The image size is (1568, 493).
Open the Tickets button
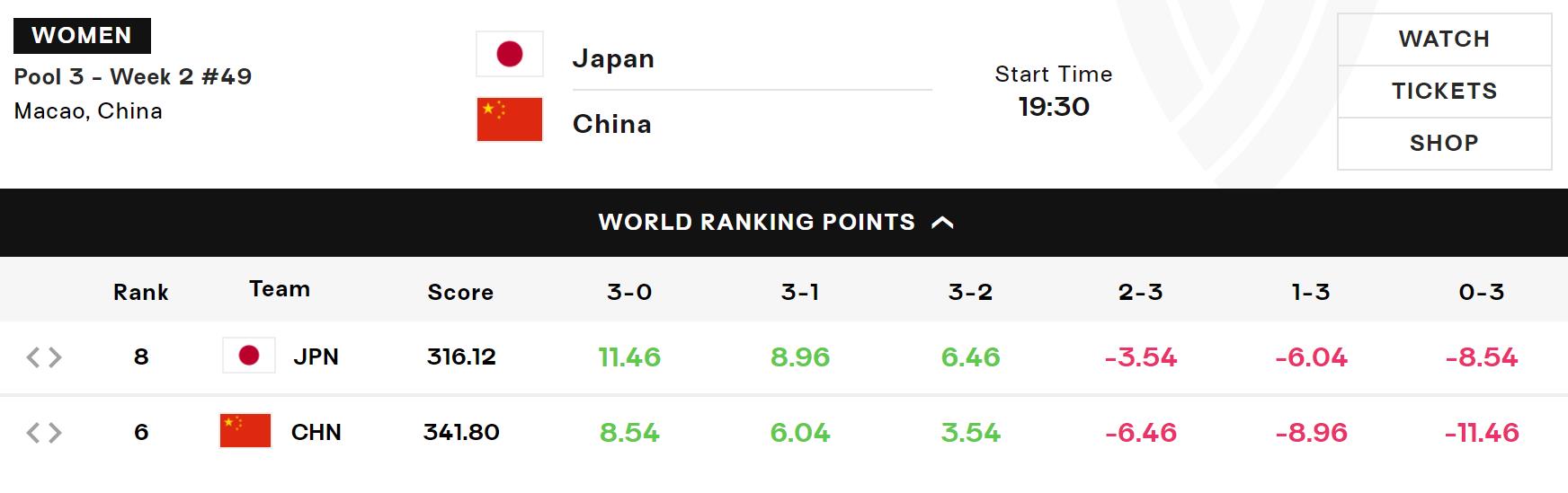tap(1444, 92)
